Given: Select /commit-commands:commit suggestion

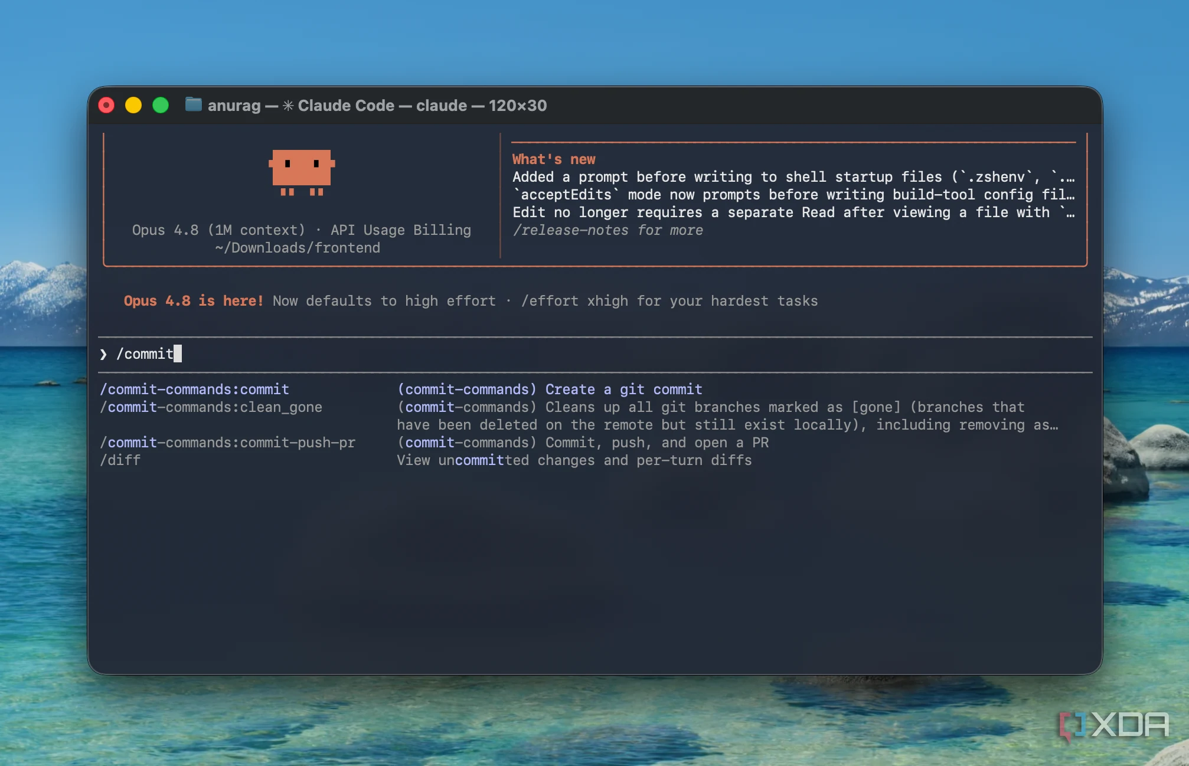Looking at the screenshot, I should click(194, 389).
